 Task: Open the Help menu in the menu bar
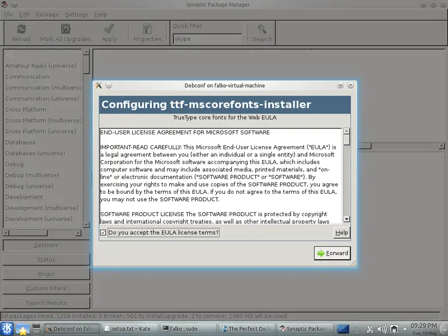coord(101,15)
